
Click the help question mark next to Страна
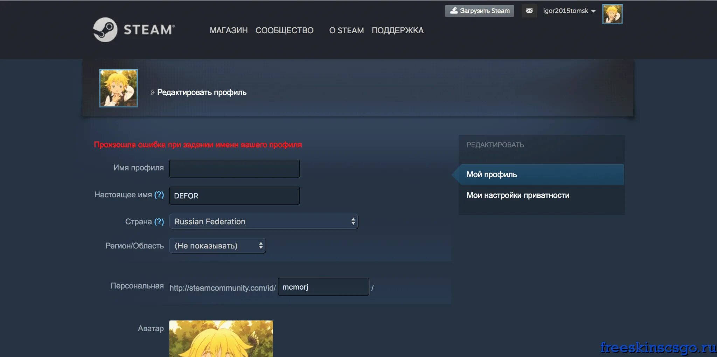point(159,221)
